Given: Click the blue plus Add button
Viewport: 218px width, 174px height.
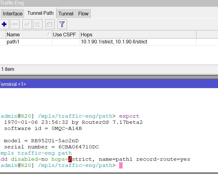Looking at the screenshot, I should [4, 24].
